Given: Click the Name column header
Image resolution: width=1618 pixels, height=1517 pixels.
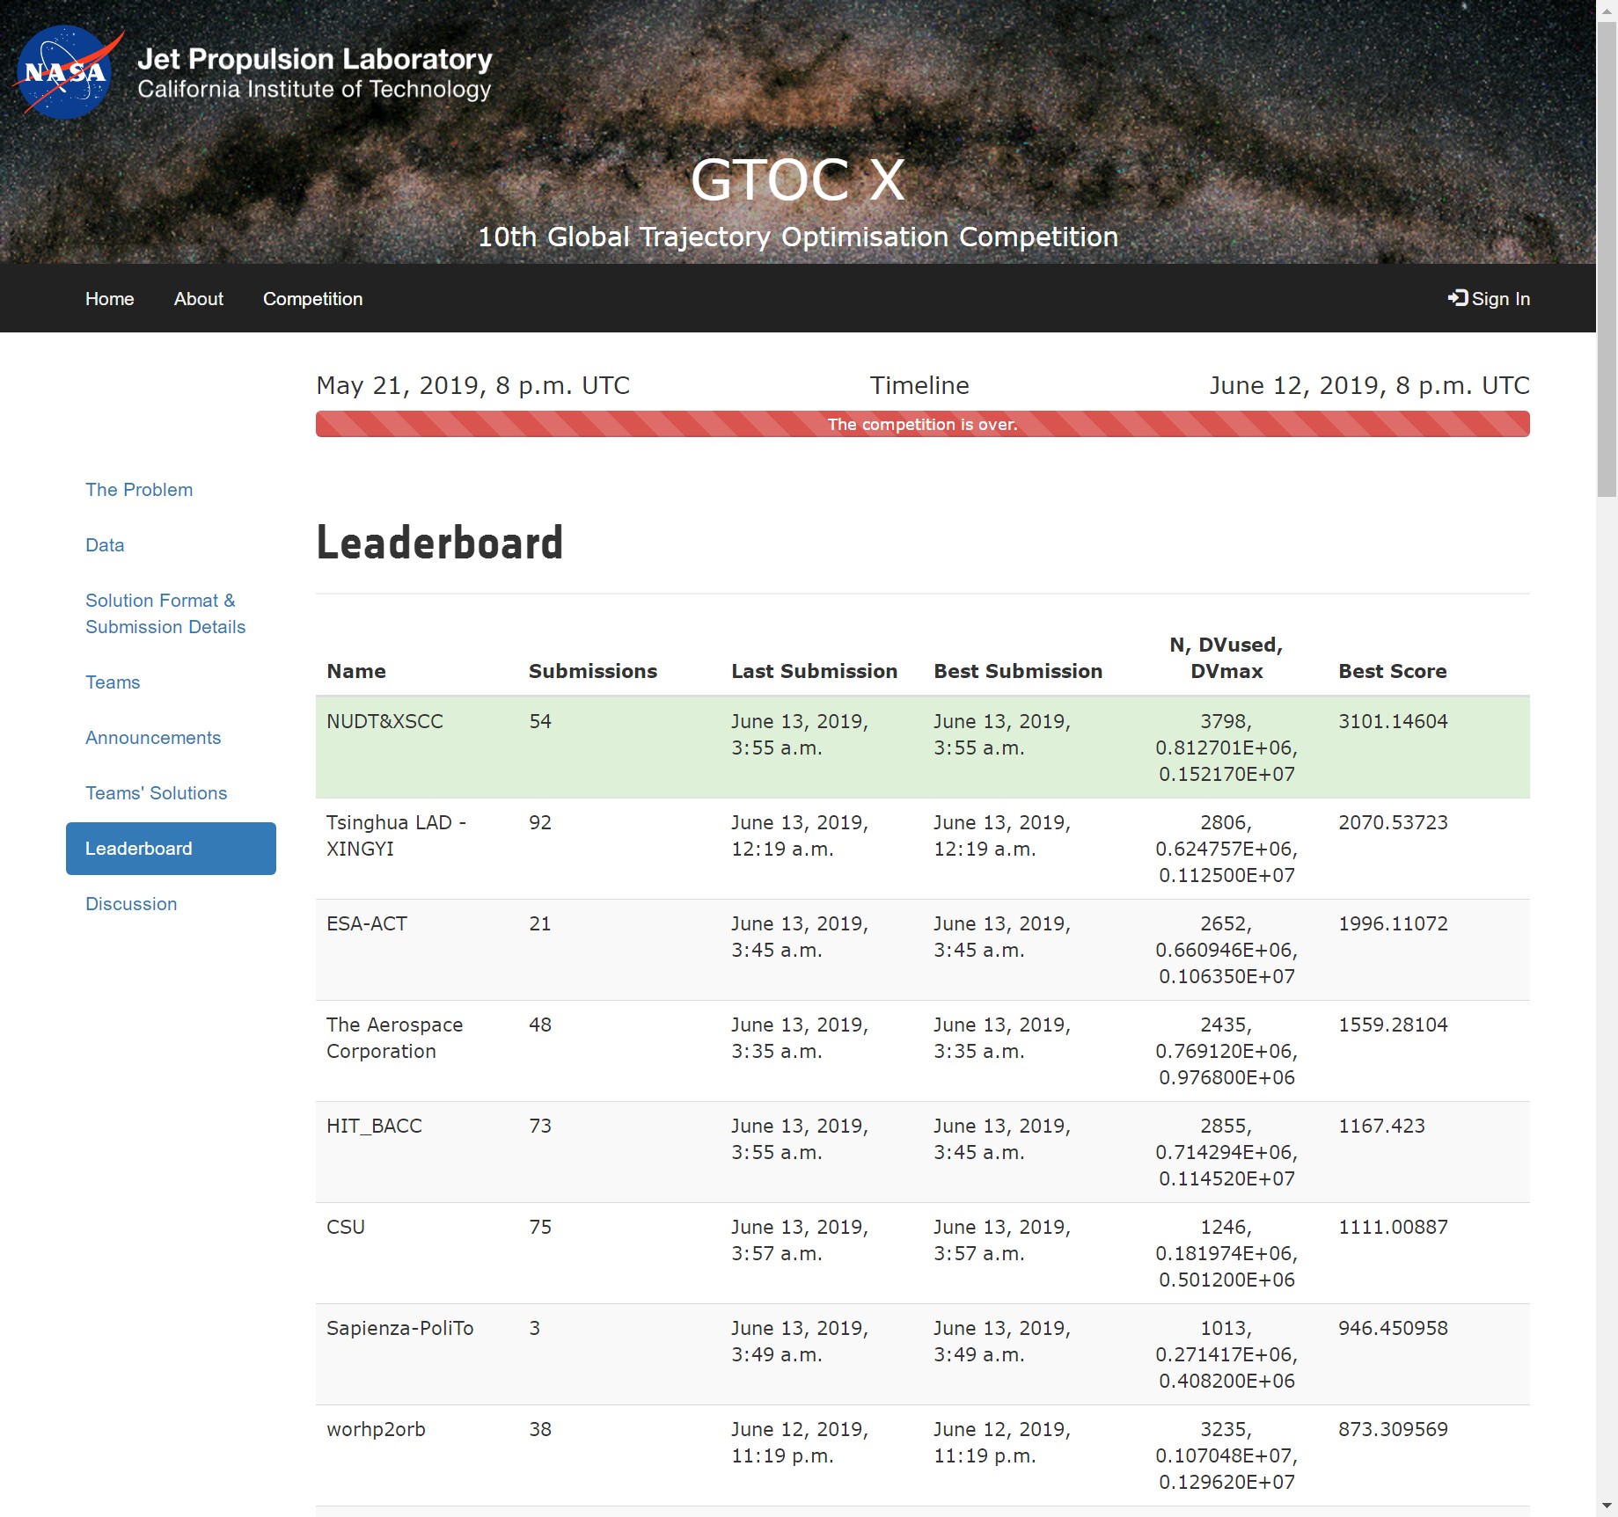Looking at the screenshot, I should click(356, 671).
